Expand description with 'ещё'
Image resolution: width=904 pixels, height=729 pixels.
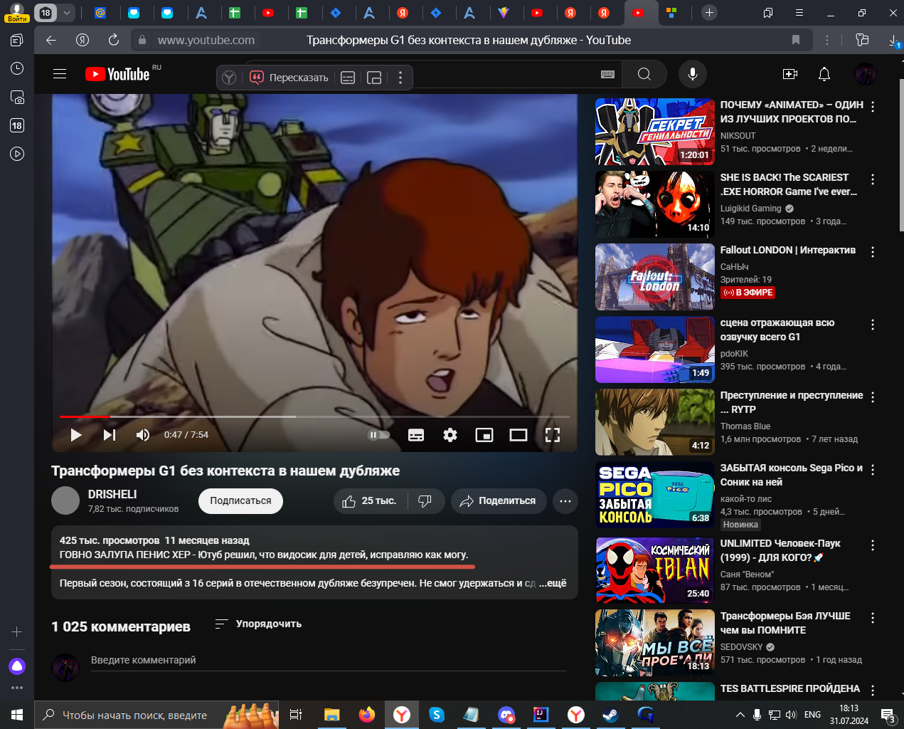(x=553, y=583)
